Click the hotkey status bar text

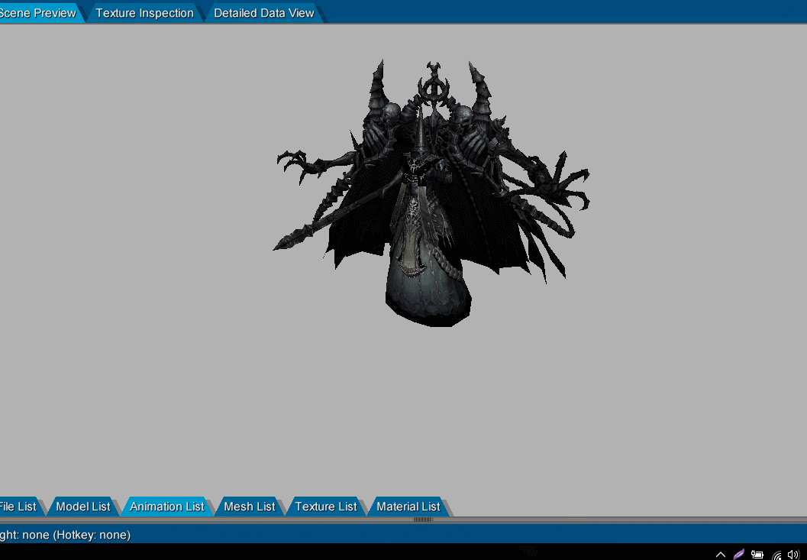[x=65, y=535]
